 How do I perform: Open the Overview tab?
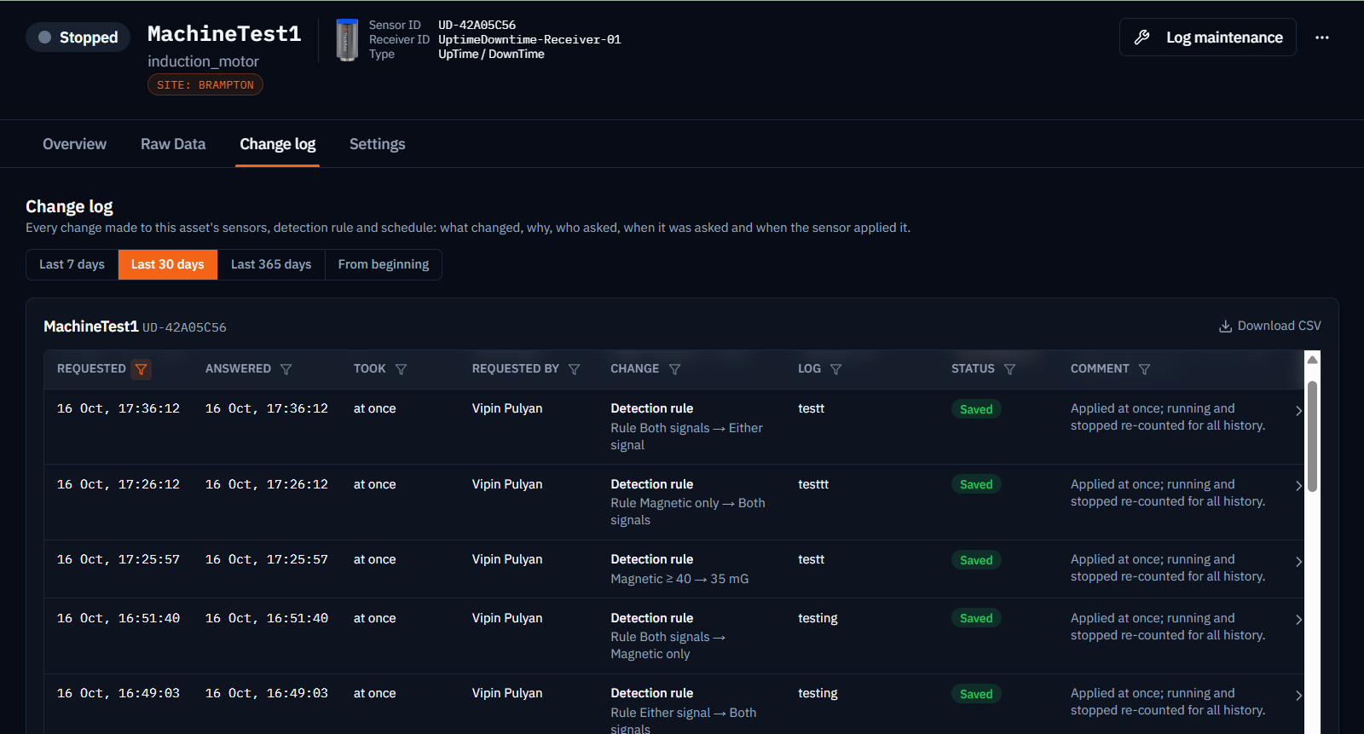click(75, 144)
